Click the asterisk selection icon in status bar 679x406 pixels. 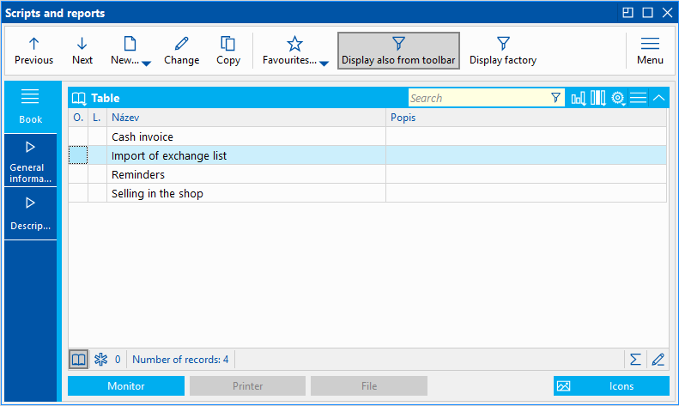coord(101,360)
